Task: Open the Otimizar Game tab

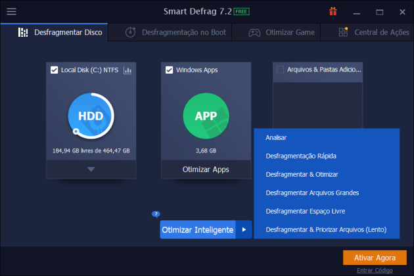Action: coord(276,32)
